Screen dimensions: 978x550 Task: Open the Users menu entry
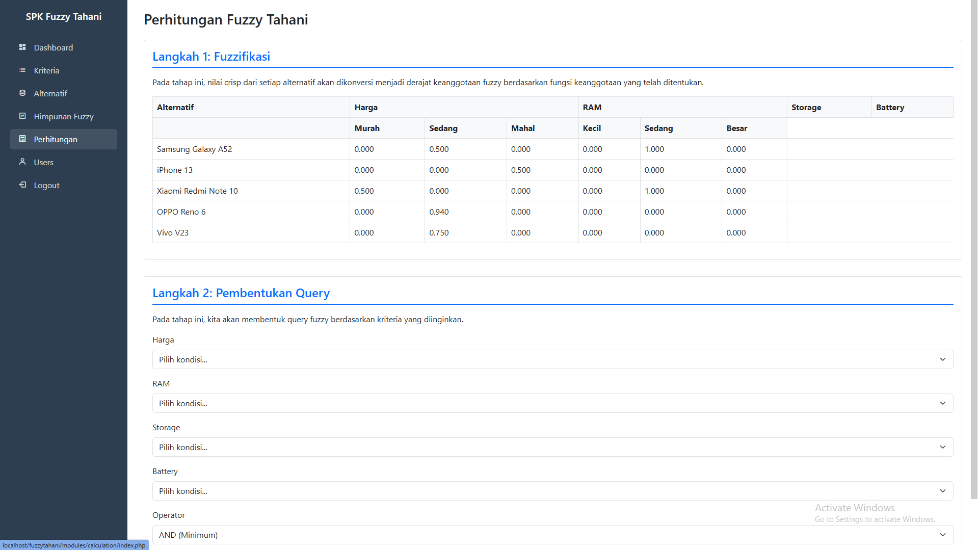64,162
